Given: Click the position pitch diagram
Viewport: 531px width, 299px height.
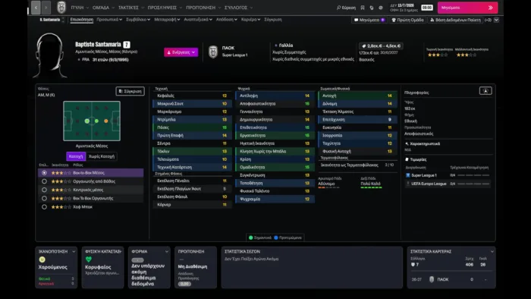Looking at the screenshot, I should pos(92,121).
